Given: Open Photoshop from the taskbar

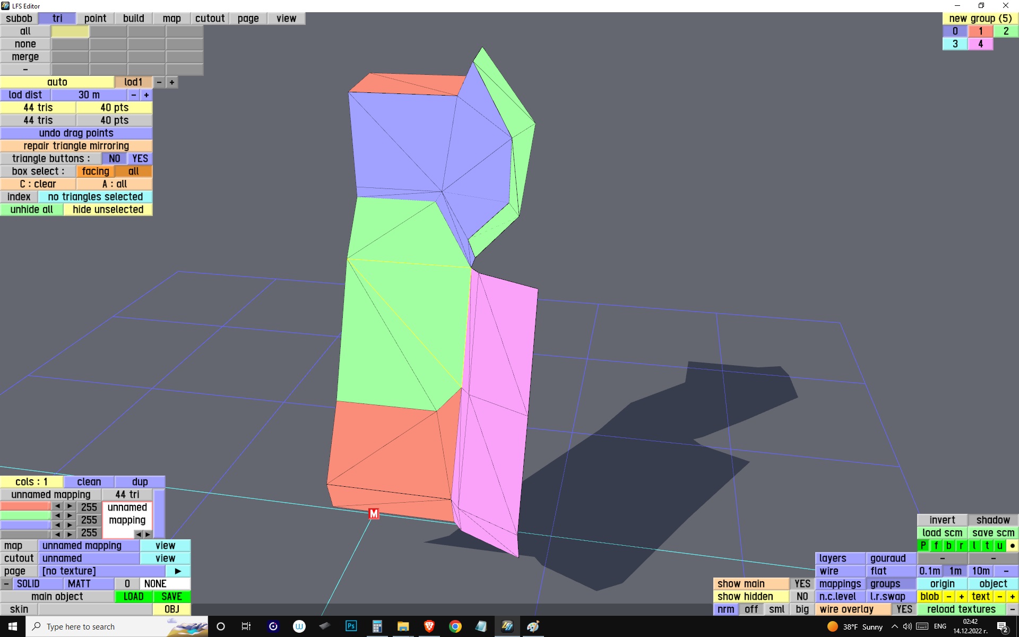Looking at the screenshot, I should tap(351, 626).
